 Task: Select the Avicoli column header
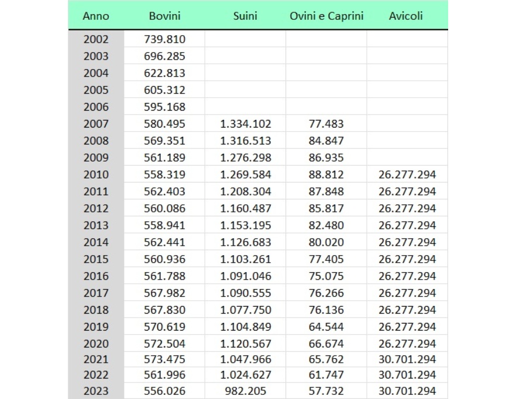(405, 15)
